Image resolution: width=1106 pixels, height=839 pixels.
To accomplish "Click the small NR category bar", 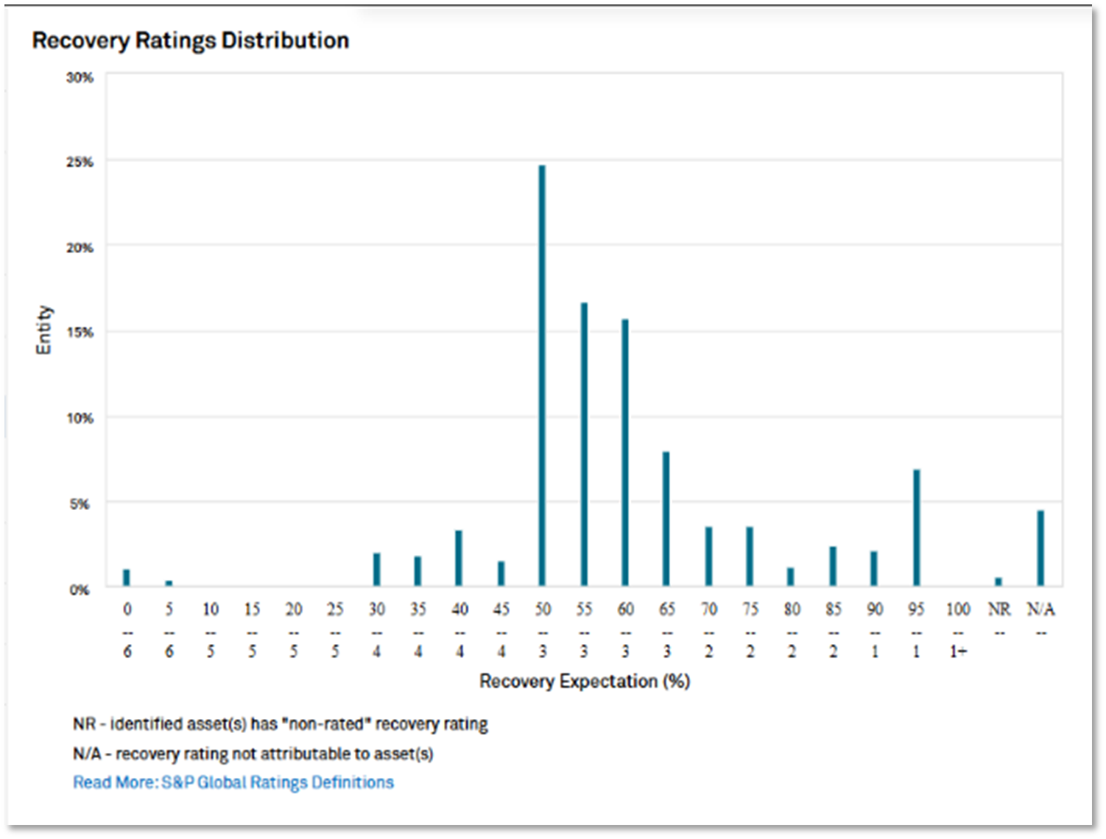I will 998,581.
